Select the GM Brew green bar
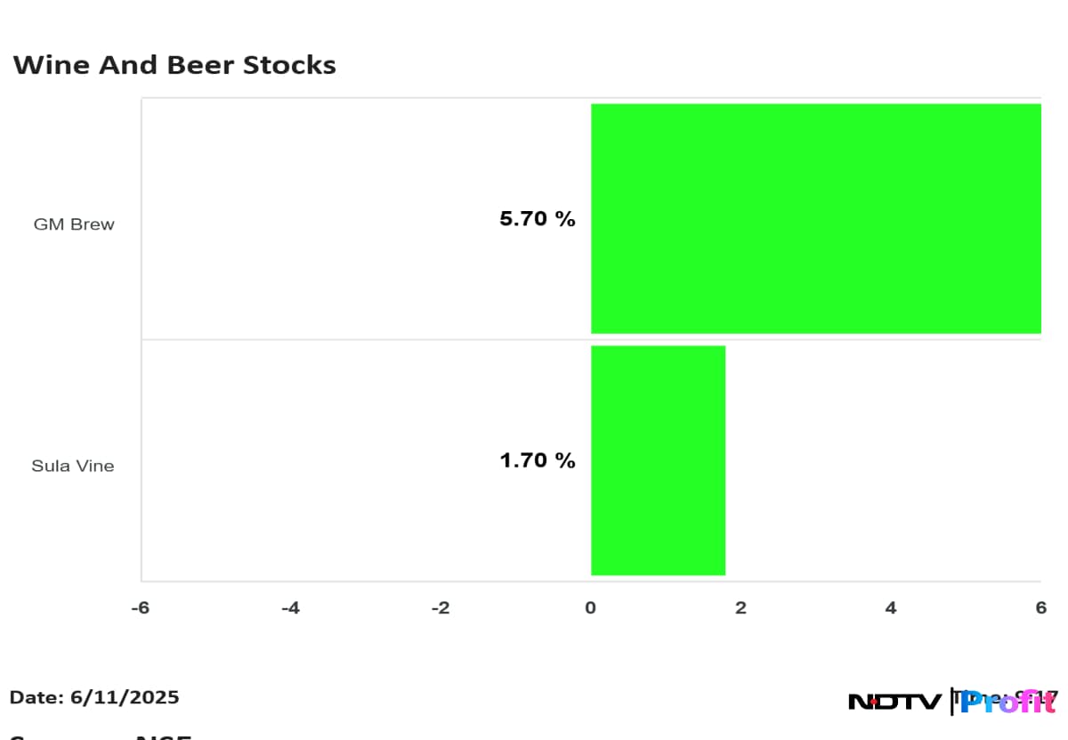 coord(815,218)
